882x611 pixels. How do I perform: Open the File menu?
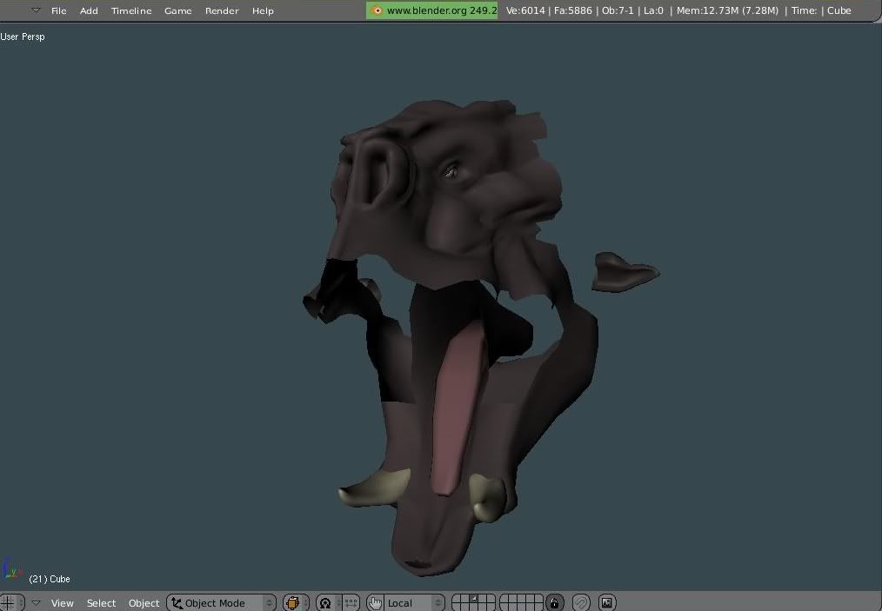(58, 10)
